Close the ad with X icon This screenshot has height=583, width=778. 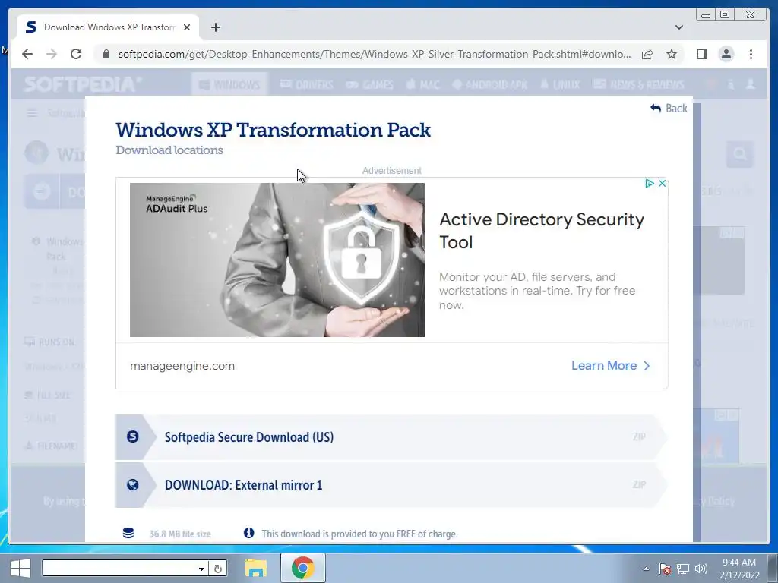[x=662, y=184]
